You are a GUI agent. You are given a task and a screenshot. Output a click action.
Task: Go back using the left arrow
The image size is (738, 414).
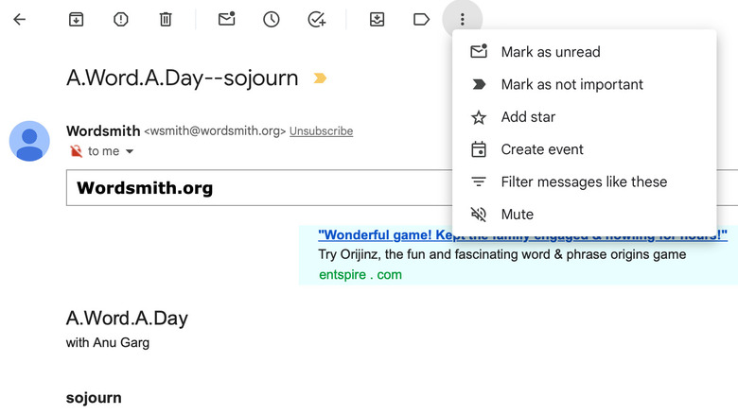[x=19, y=19]
